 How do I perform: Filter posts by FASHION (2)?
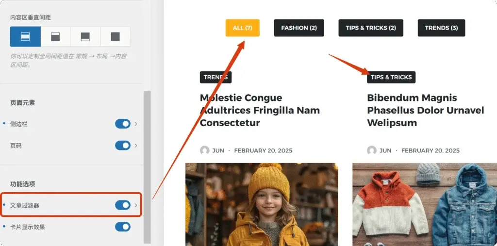[x=298, y=28]
